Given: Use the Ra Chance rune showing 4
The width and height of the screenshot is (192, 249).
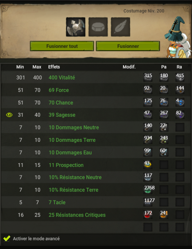Looking at the screenshot, I should click(180, 102).
